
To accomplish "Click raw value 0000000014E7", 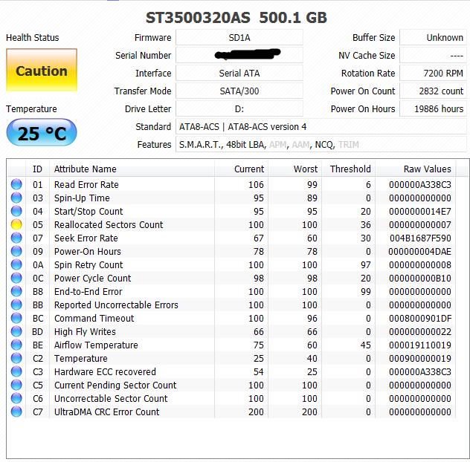I will click(x=420, y=211).
